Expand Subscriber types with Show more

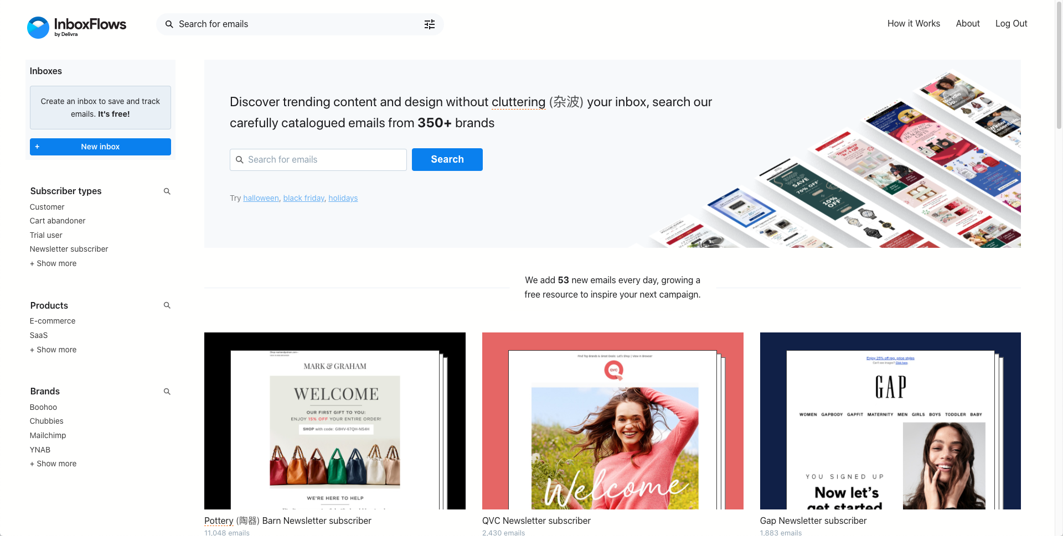coord(53,263)
